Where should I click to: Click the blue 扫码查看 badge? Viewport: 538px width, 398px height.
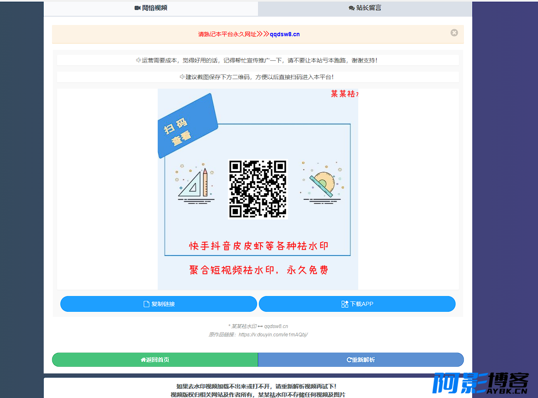[187, 125]
